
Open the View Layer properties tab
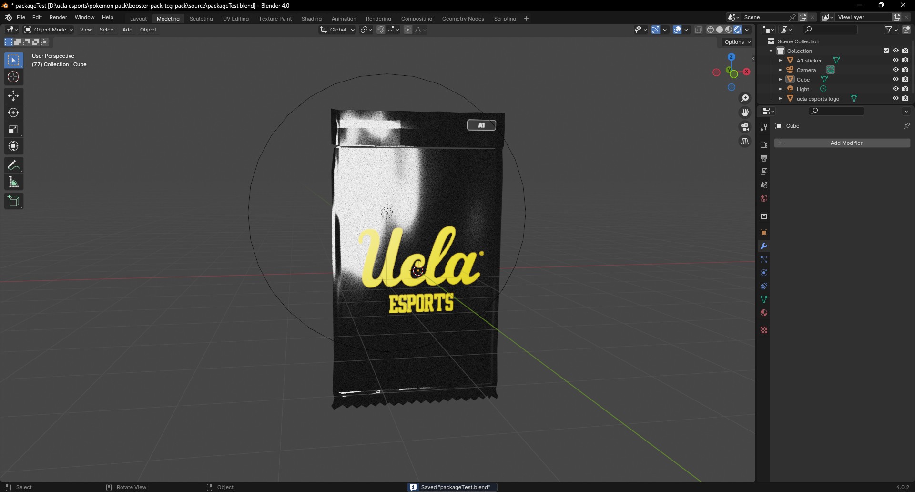click(x=764, y=171)
